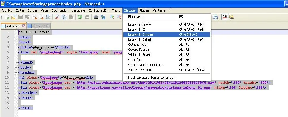Select Wikipedia Search entry
The height and width of the screenshot is (117, 288).
[166, 55]
